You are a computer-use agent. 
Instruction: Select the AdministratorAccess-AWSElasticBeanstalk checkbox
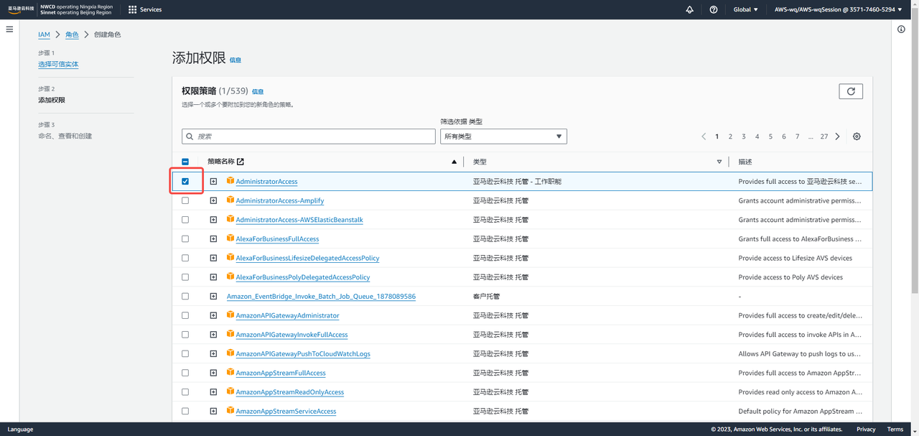point(185,220)
